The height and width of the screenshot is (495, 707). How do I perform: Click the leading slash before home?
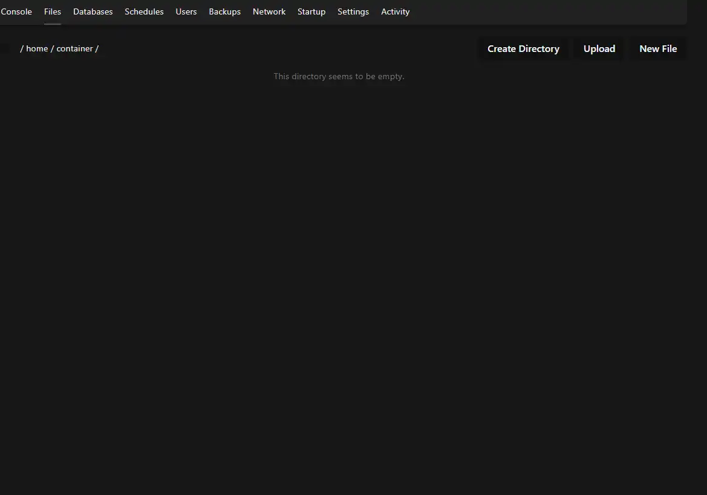click(x=22, y=48)
